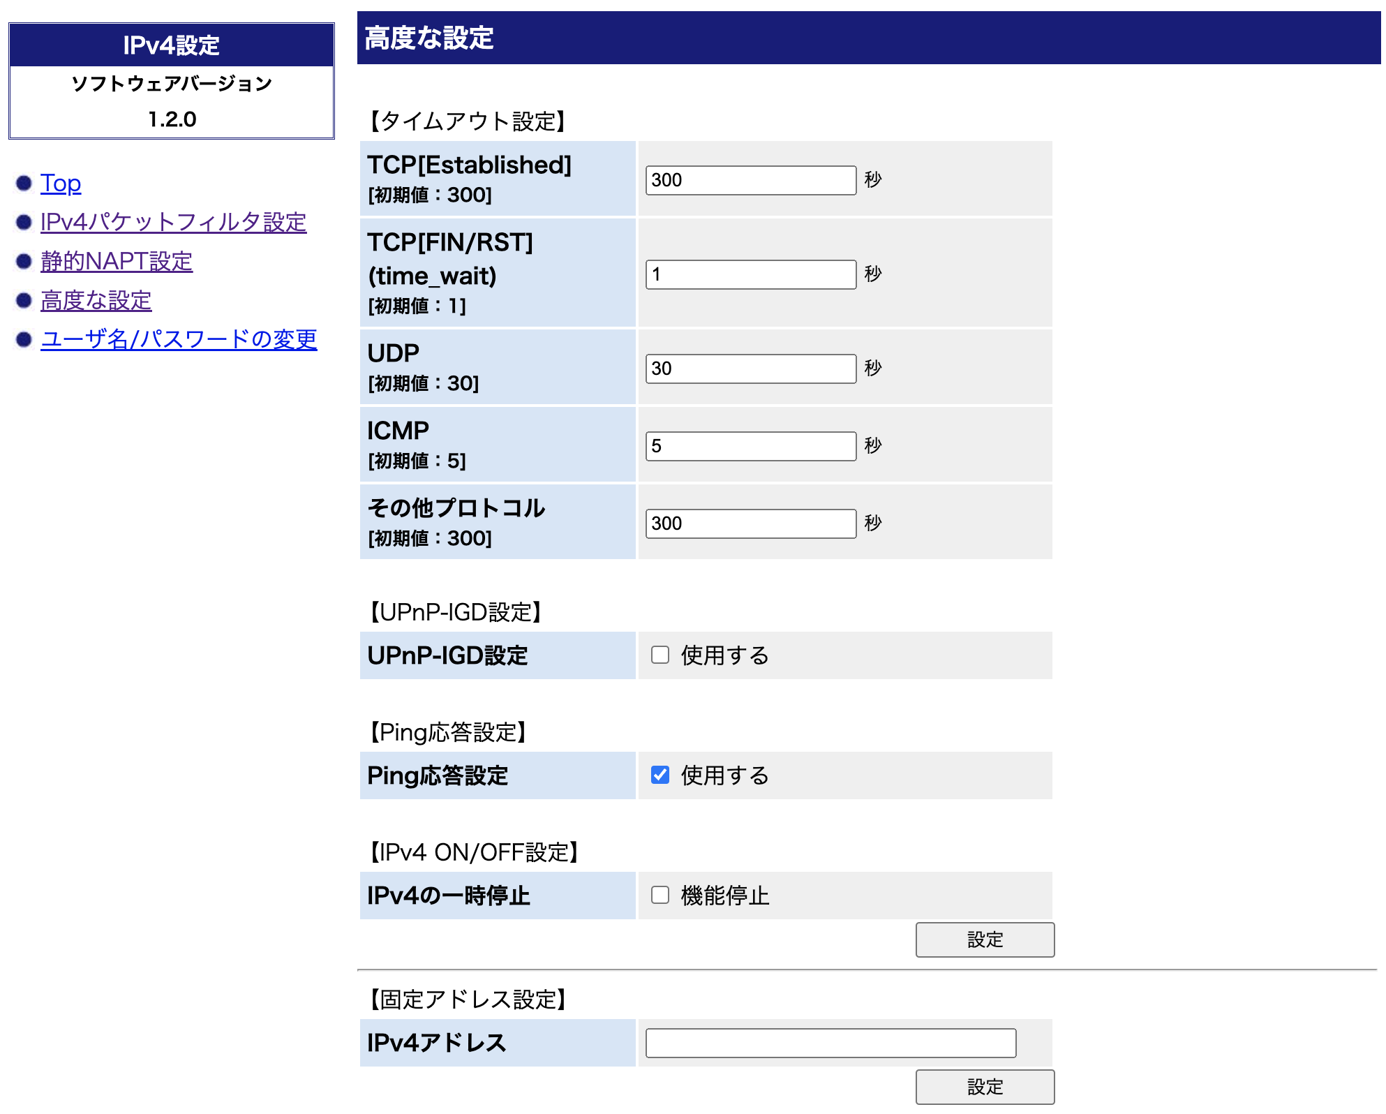Click the UDP timeout input field
The width and height of the screenshot is (1386, 1114).
(x=750, y=369)
